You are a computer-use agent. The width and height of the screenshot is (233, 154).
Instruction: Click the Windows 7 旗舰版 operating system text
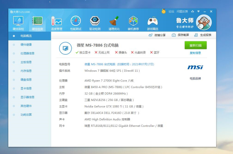112,71
